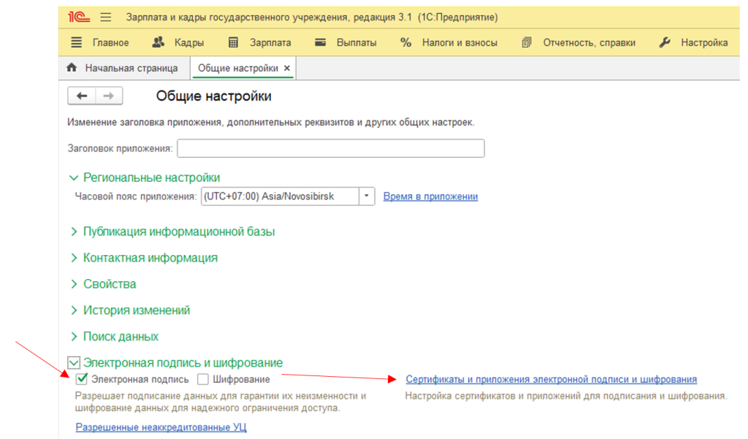Open Разрешенные неаккредитованные УЦ link
748x439 pixels.
161,427
